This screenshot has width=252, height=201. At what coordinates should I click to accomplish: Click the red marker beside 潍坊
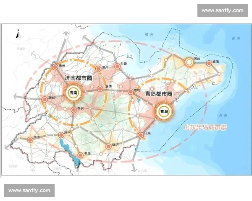pos(131,92)
